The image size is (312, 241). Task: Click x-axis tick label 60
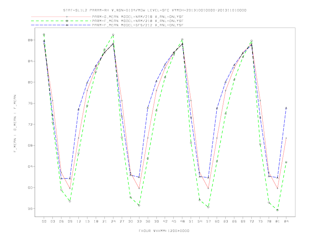217,221
